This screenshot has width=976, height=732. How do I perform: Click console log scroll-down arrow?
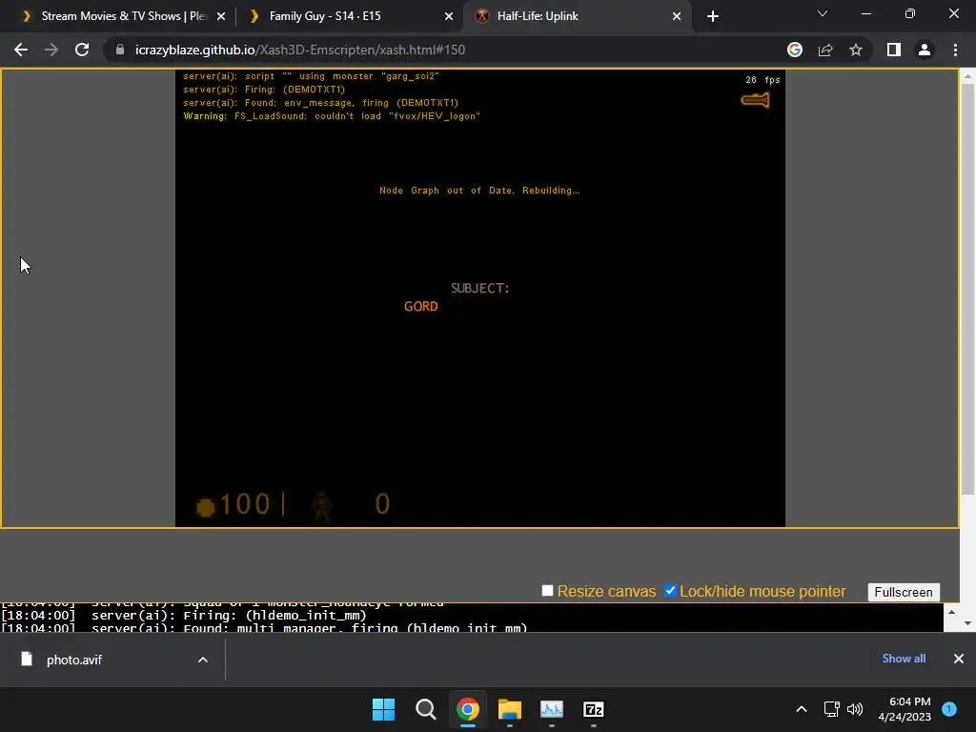966,623
